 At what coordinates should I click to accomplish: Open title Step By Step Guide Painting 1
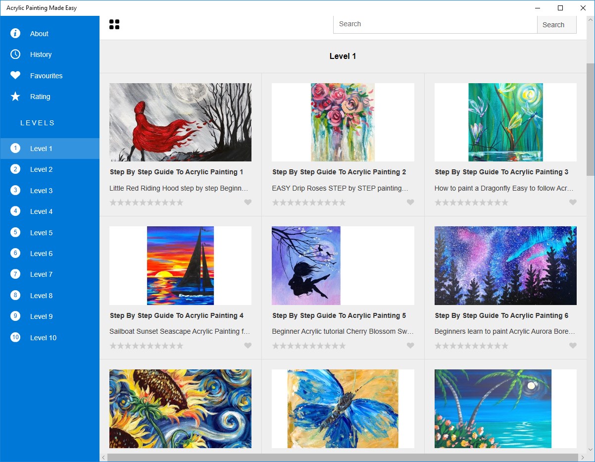[176, 172]
